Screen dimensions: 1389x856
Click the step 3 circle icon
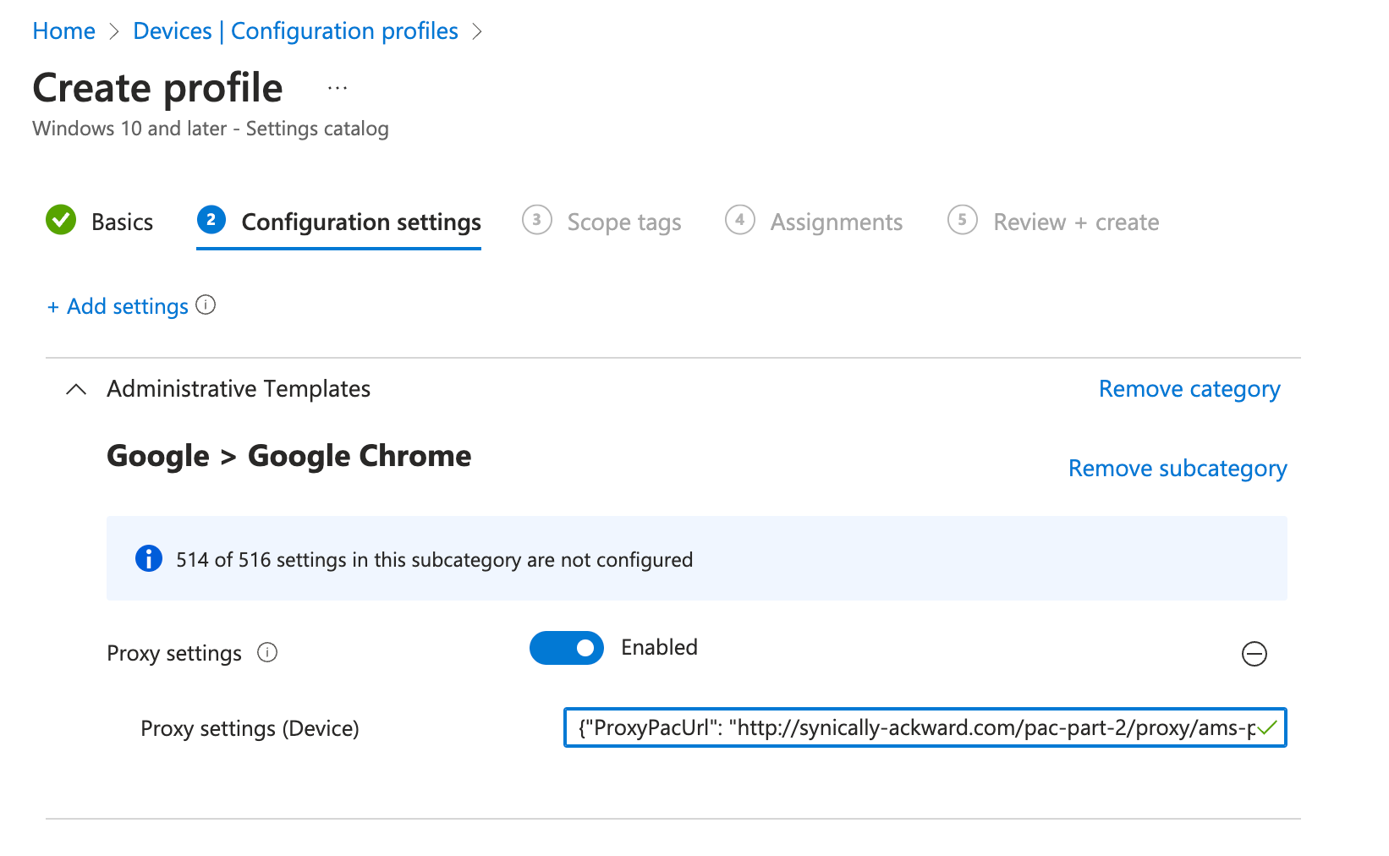(x=536, y=220)
